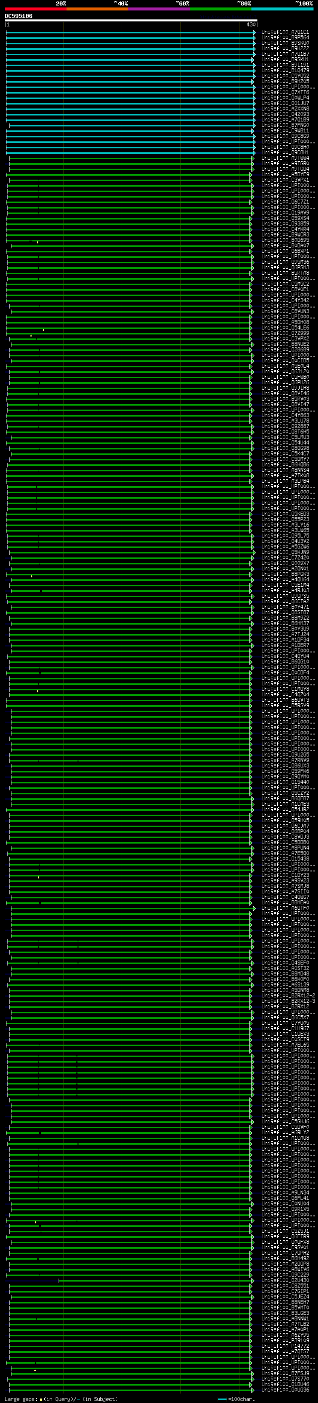Select hit label UniRef100_B9H222

[285, 48]
